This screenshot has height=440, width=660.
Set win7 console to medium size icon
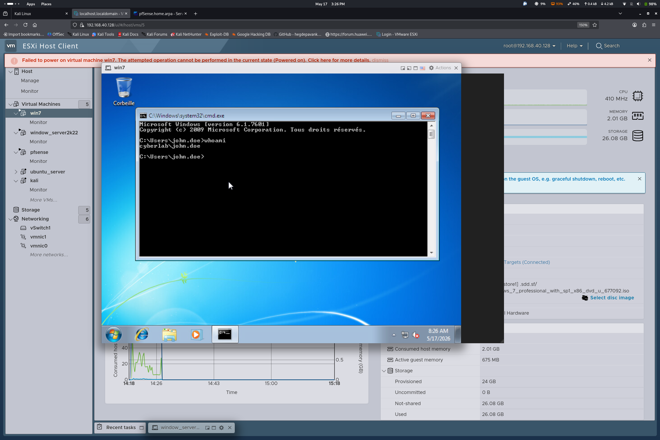pos(409,68)
